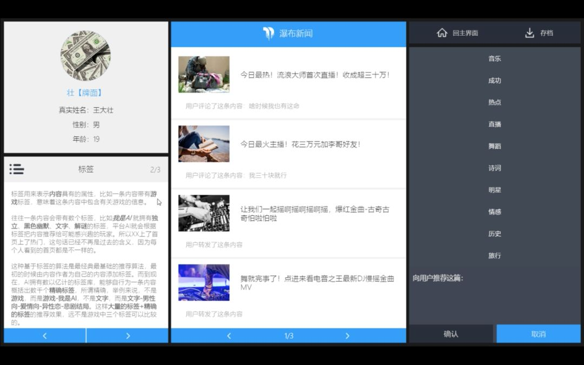Go to next page of 标签 panel

click(x=128, y=336)
